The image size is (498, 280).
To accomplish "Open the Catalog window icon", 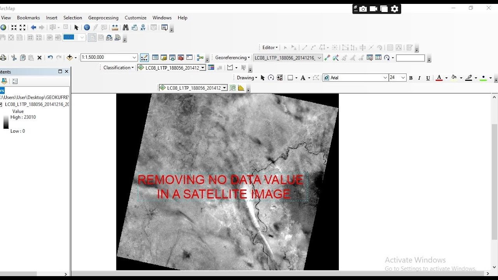I will pos(164,58).
